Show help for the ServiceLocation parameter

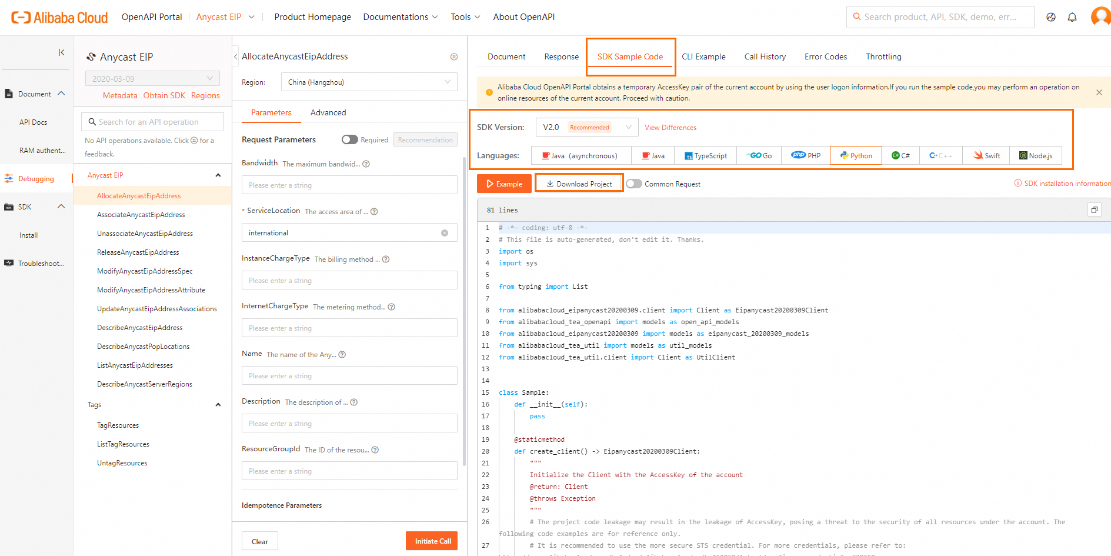(374, 212)
